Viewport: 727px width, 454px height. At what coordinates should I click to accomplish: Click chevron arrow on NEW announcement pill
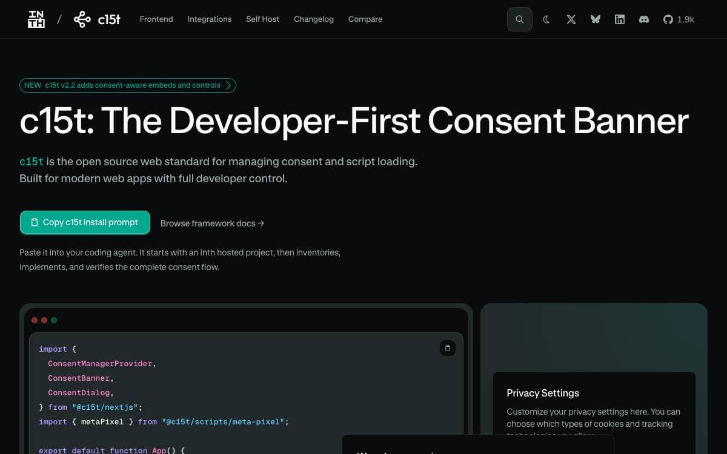click(228, 85)
